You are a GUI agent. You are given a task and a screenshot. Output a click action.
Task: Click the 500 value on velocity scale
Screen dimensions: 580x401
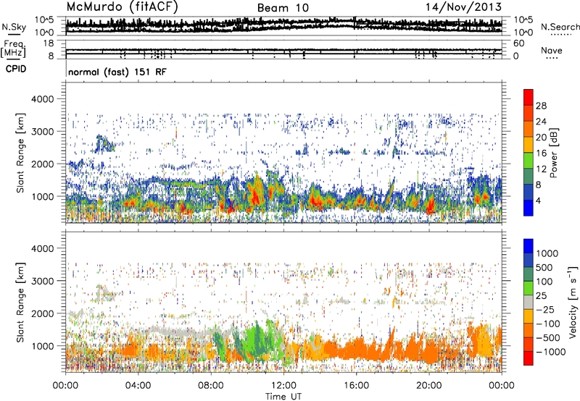click(544, 267)
